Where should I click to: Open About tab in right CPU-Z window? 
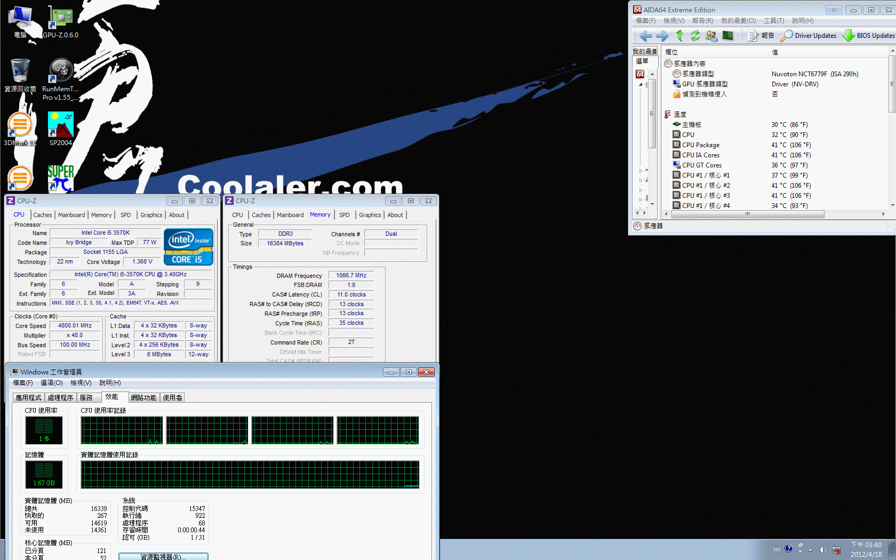[x=395, y=215]
